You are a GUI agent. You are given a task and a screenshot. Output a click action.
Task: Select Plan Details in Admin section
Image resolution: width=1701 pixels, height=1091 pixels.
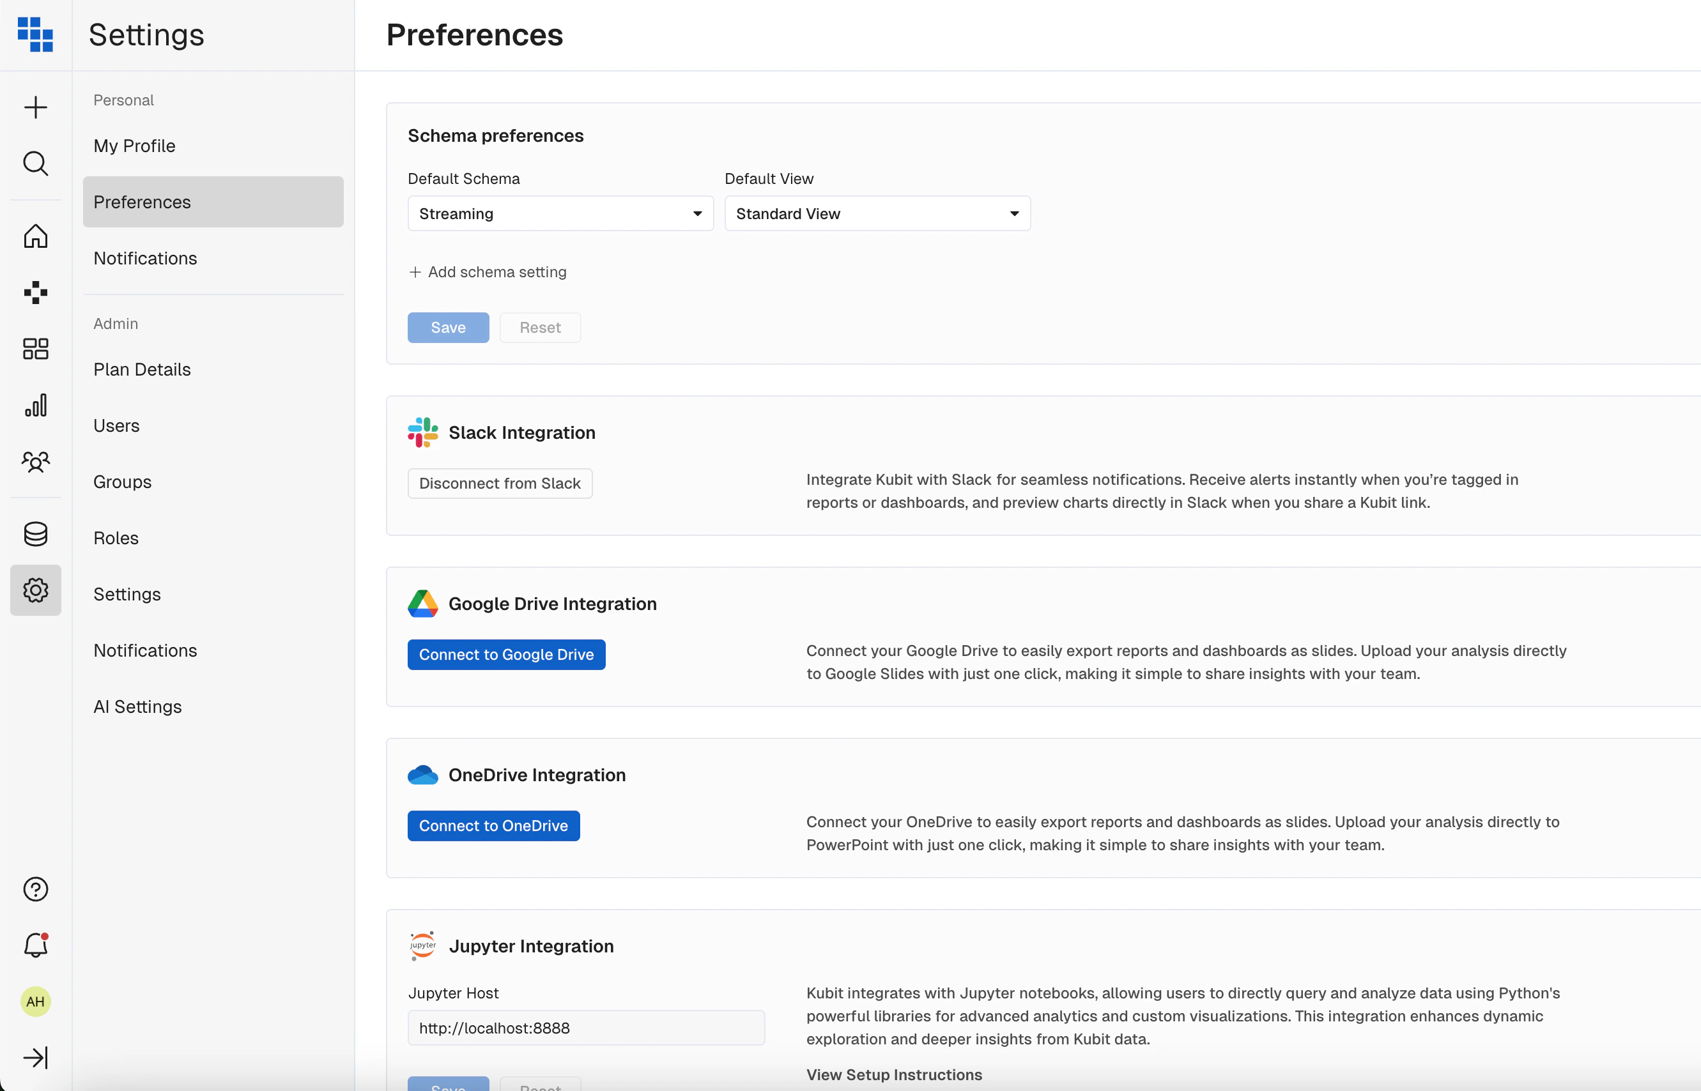[142, 370]
